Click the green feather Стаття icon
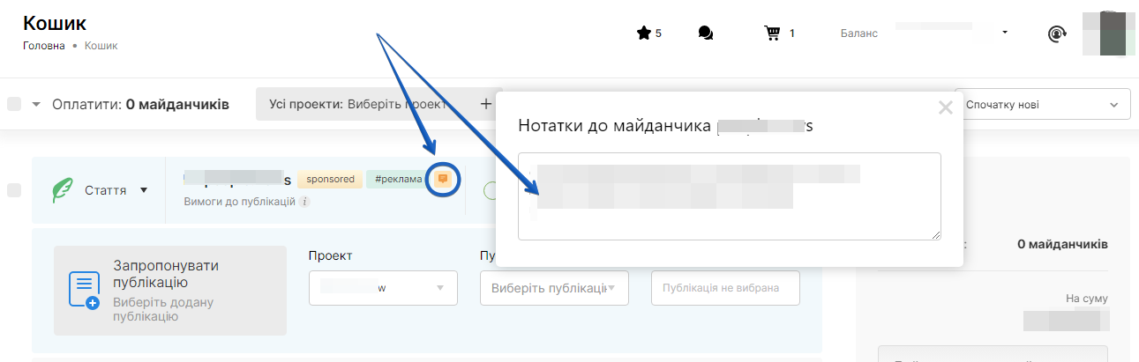 [62, 190]
